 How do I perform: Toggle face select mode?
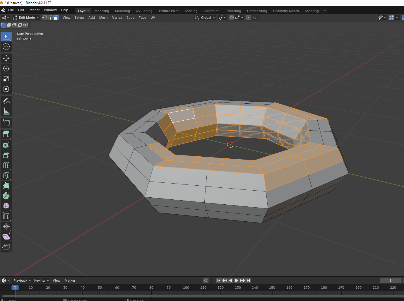[x=56, y=18]
